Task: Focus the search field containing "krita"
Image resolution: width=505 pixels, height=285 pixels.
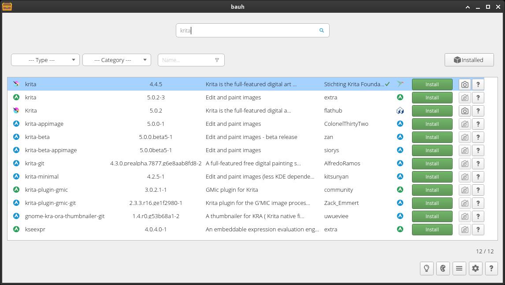Action: [252, 30]
